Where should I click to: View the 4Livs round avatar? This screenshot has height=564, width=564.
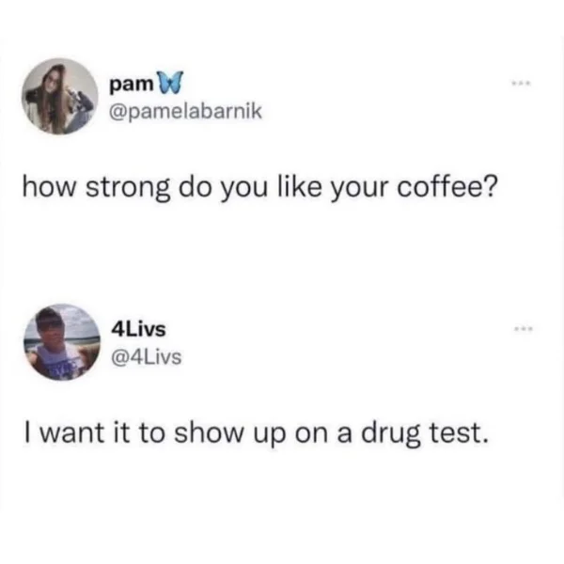[x=62, y=342]
